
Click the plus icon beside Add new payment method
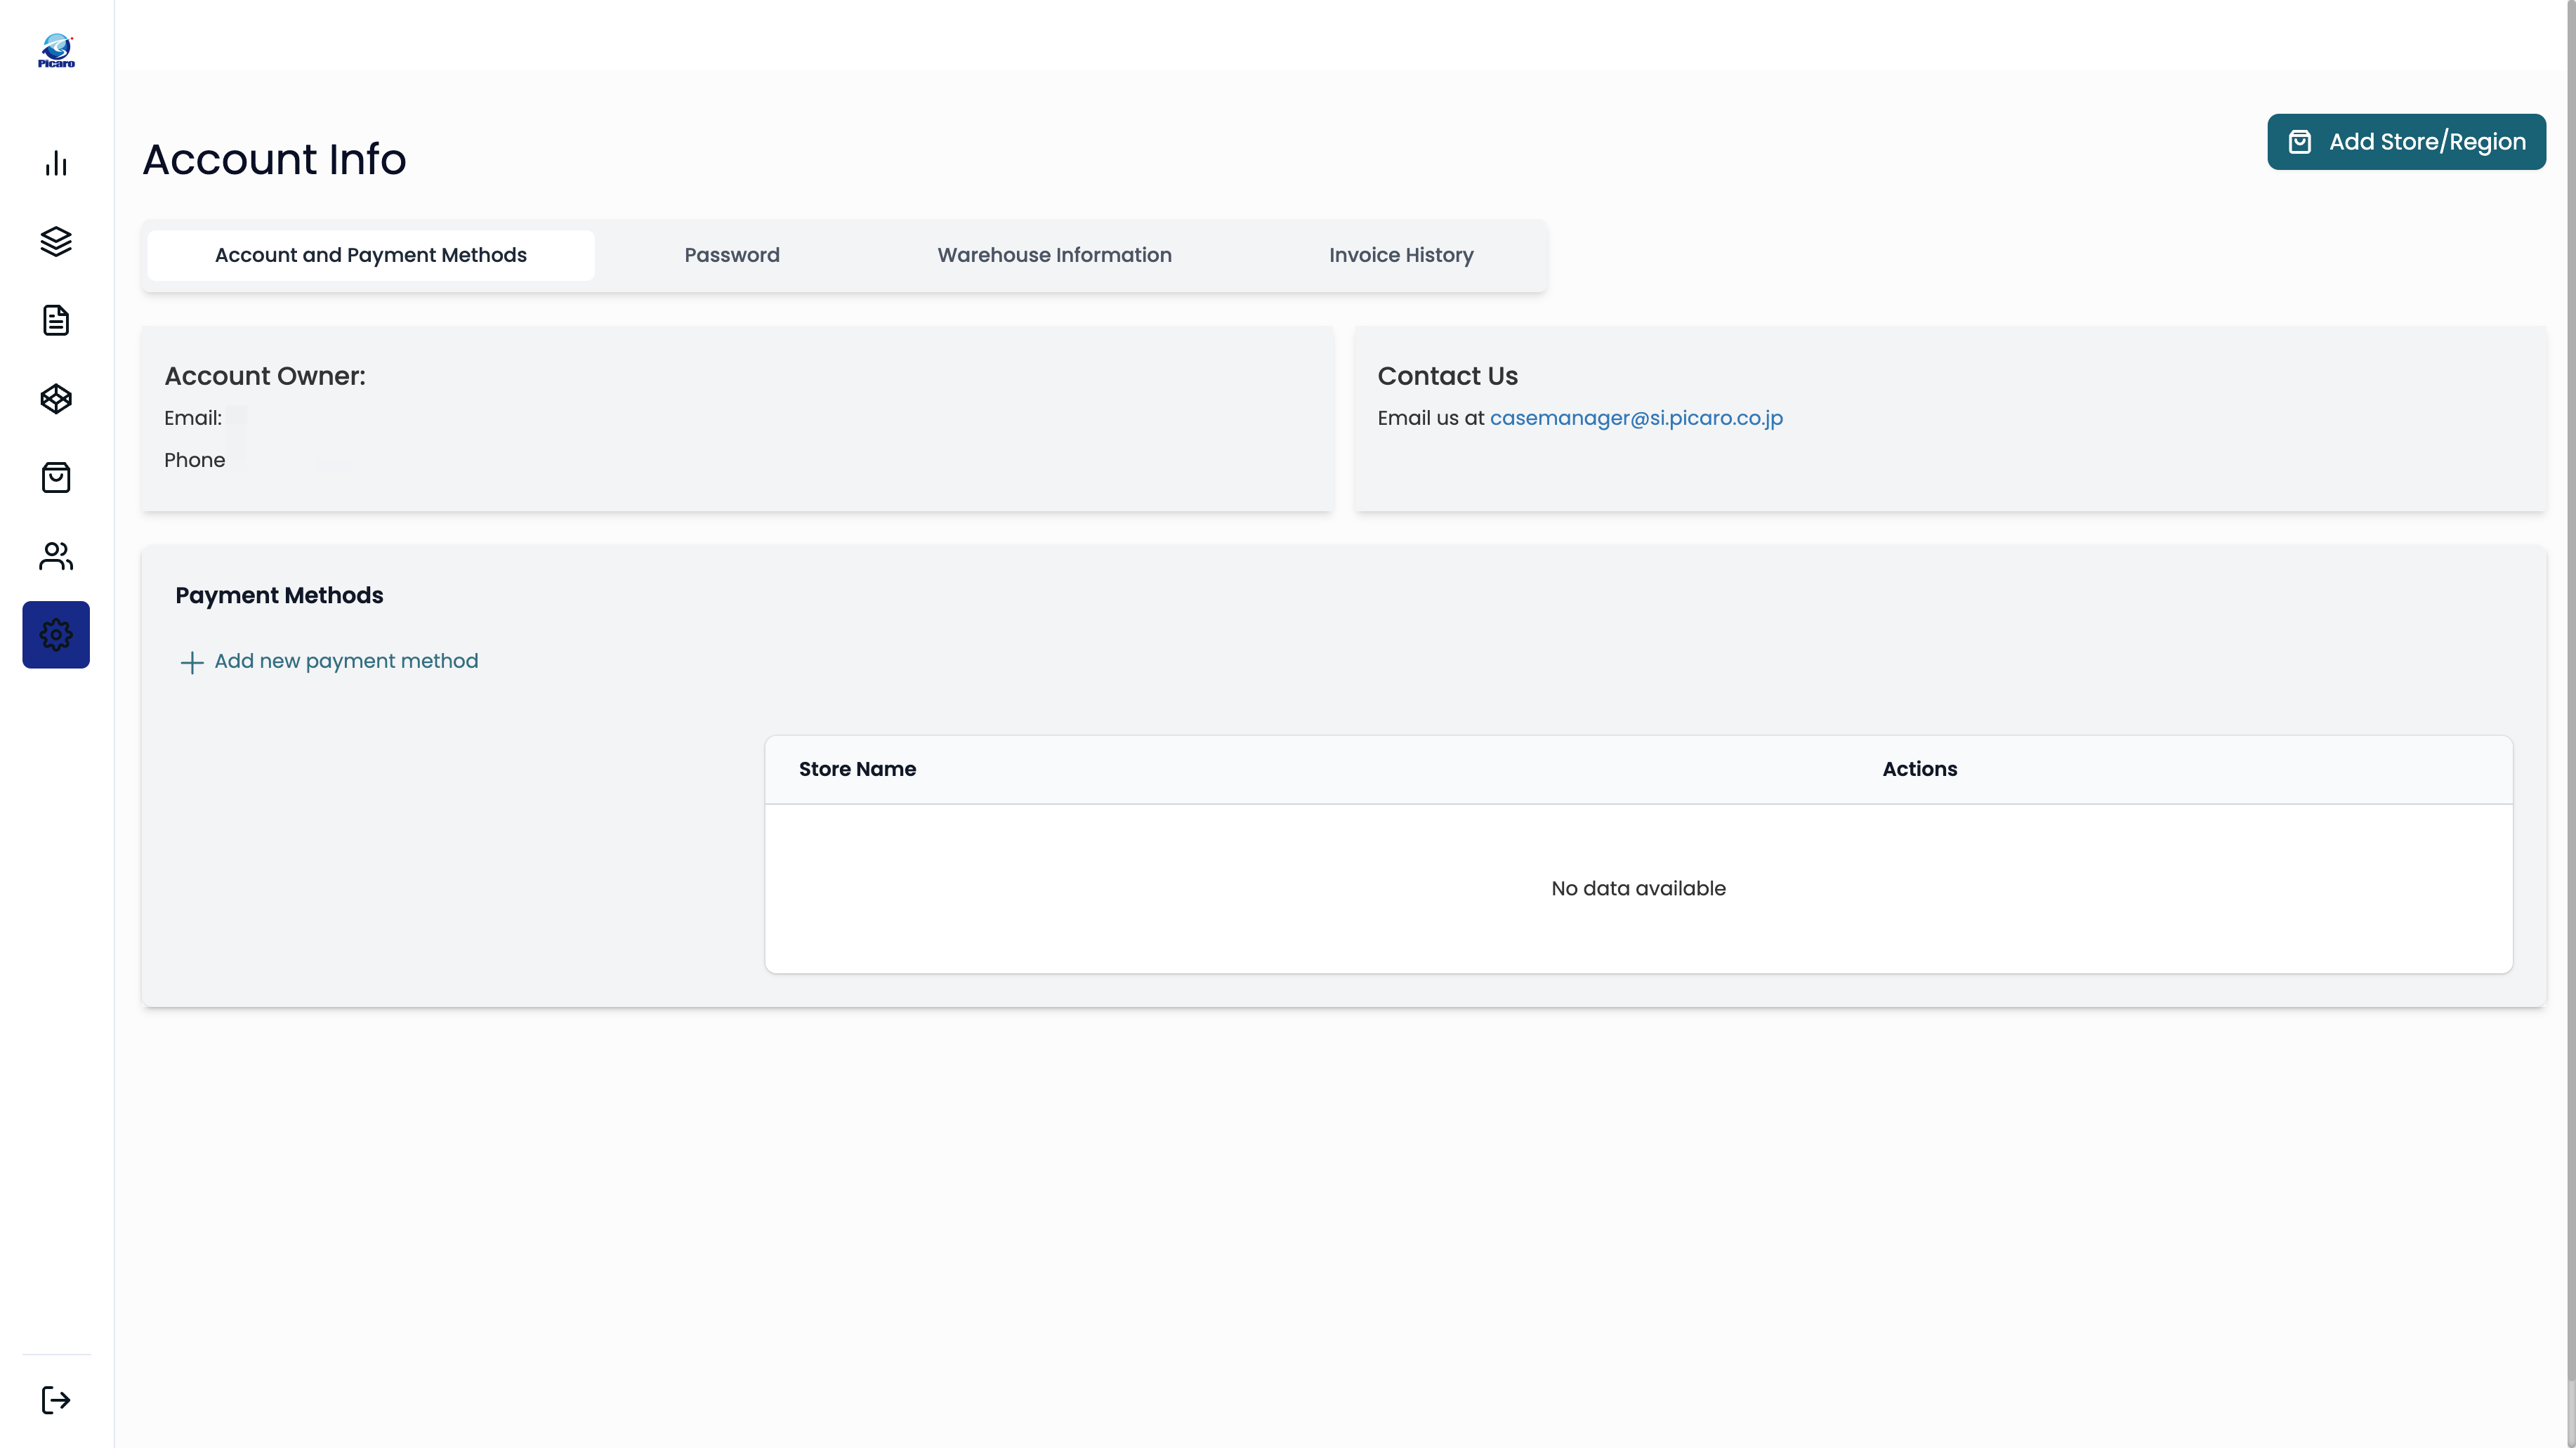(x=191, y=662)
